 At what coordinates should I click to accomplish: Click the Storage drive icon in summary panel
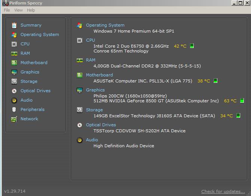[80, 110]
